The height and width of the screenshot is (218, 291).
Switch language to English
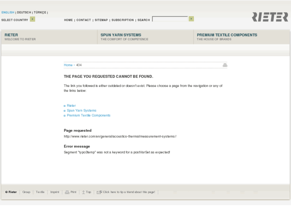[x=8, y=12]
